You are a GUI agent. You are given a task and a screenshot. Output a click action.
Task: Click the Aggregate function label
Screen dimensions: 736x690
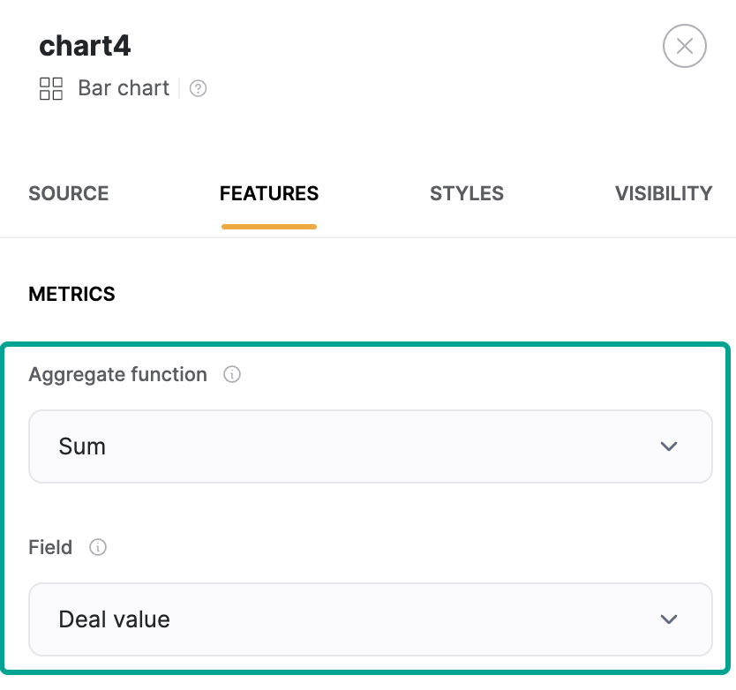[x=117, y=375]
